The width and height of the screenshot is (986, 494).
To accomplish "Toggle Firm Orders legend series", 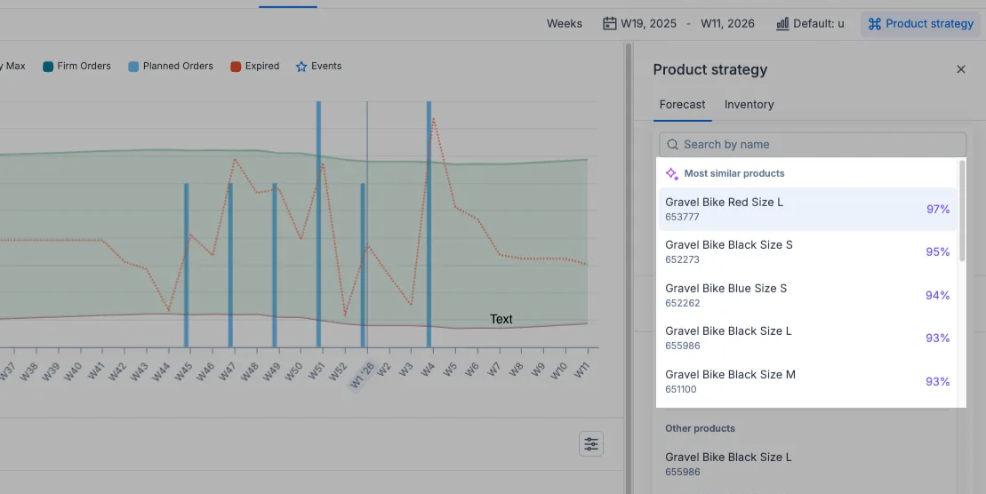I will click(x=77, y=67).
